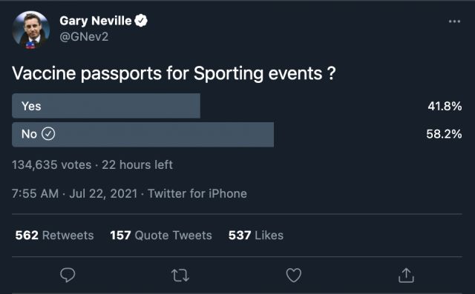Click the reply speech bubble icon
The image size is (475, 294).
(x=68, y=275)
